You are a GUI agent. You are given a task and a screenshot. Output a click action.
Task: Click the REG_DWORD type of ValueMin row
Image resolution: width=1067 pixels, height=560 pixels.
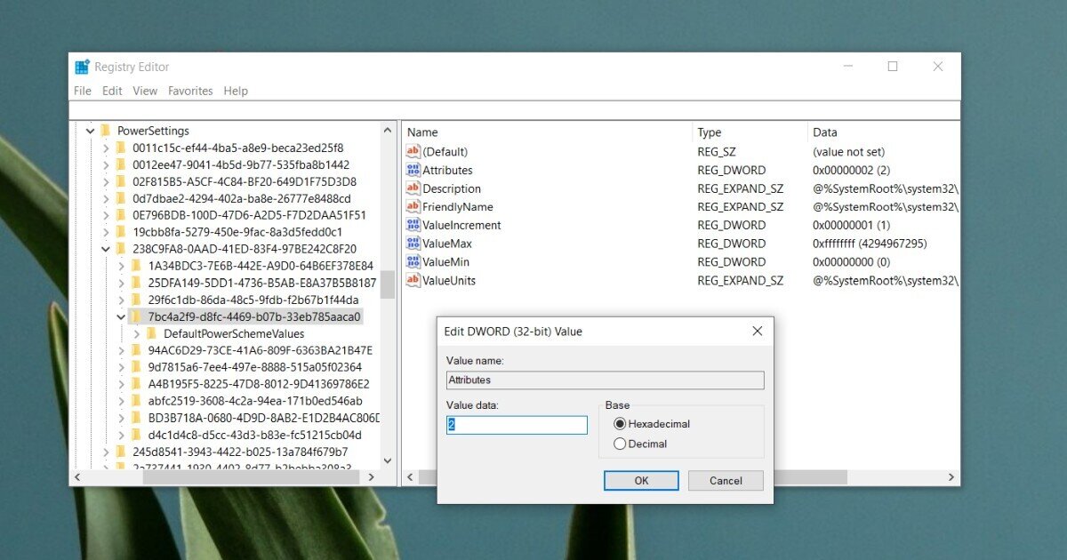click(731, 262)
